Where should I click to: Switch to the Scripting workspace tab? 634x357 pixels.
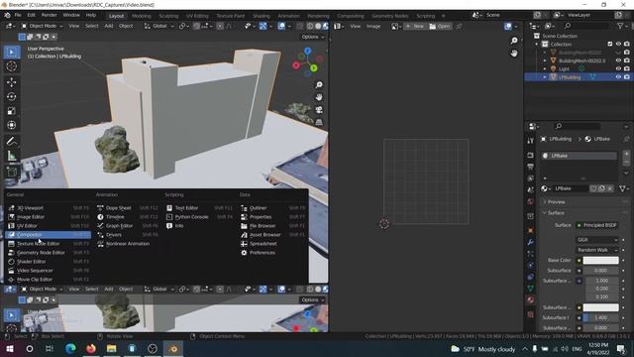coord(425,16)
